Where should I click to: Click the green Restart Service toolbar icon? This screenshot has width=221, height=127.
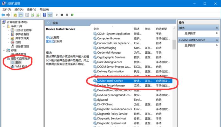tap(72, 15)
